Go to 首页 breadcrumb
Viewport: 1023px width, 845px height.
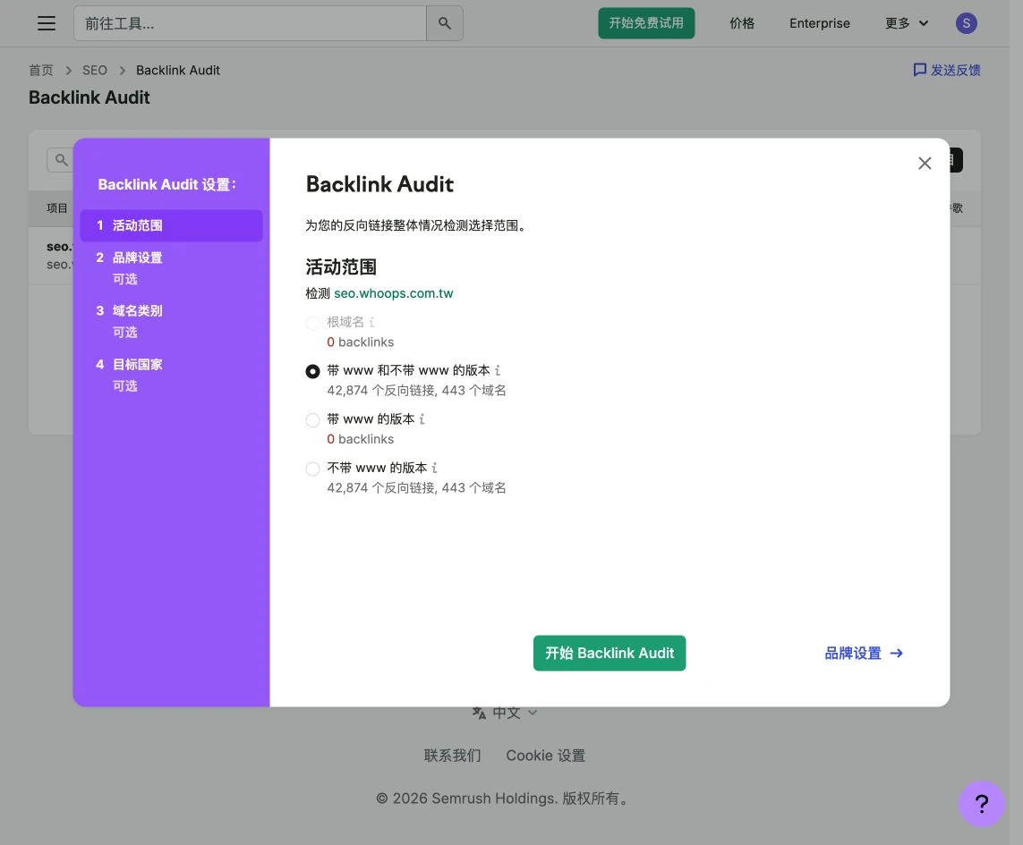(x=41, y=71)
